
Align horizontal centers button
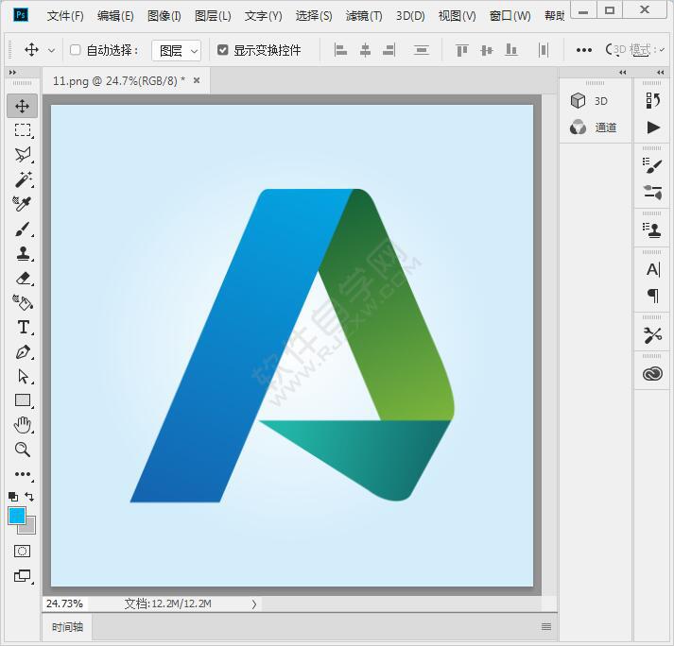tap(365, 50)
